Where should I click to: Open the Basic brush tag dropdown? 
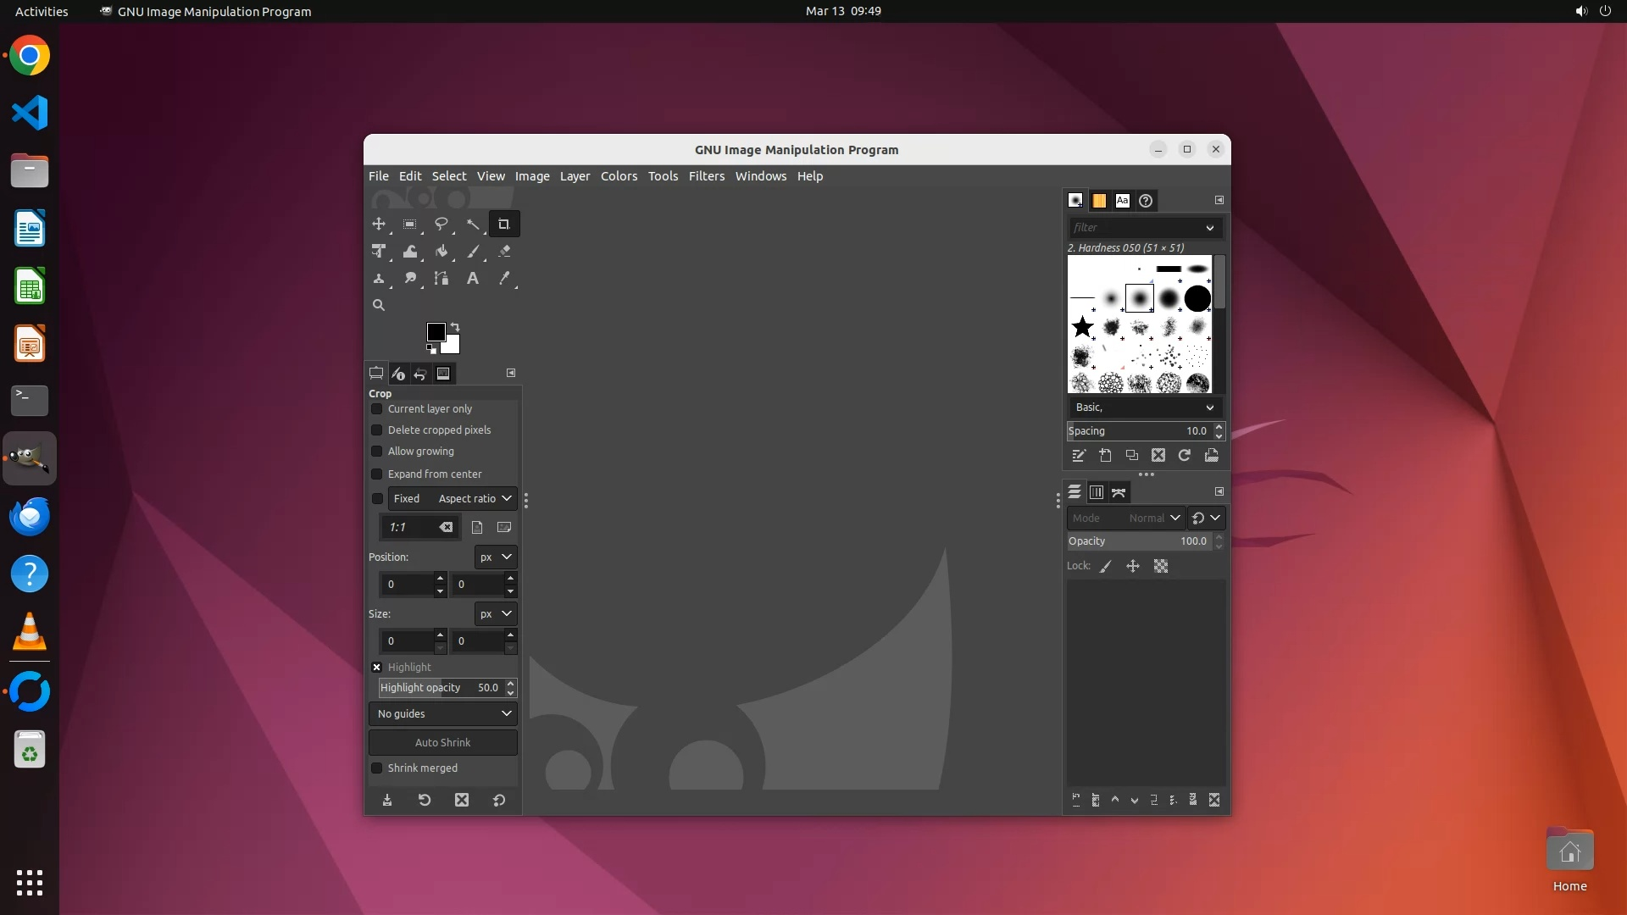point(1144,408)
